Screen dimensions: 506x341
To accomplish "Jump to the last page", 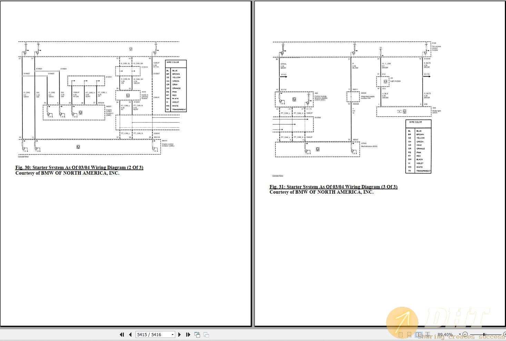I will point(188,334).
